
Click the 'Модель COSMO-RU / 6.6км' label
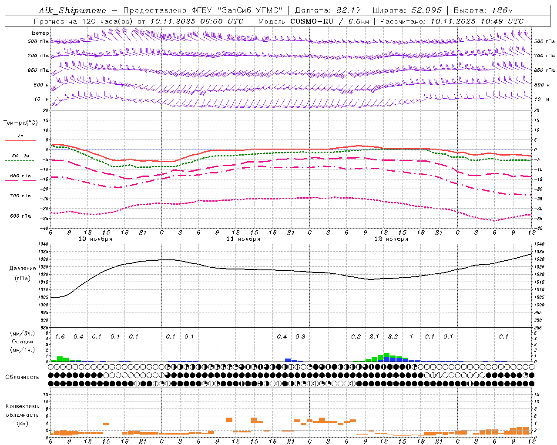point(313,21)
